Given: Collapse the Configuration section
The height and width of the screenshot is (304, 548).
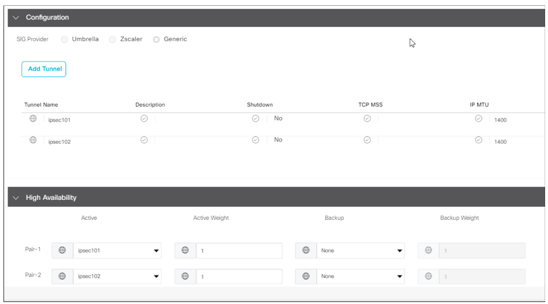Looking at the screenshot, I should tap(16, 18).
